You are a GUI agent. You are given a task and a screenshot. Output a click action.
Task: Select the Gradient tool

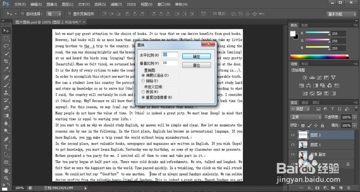6,116
